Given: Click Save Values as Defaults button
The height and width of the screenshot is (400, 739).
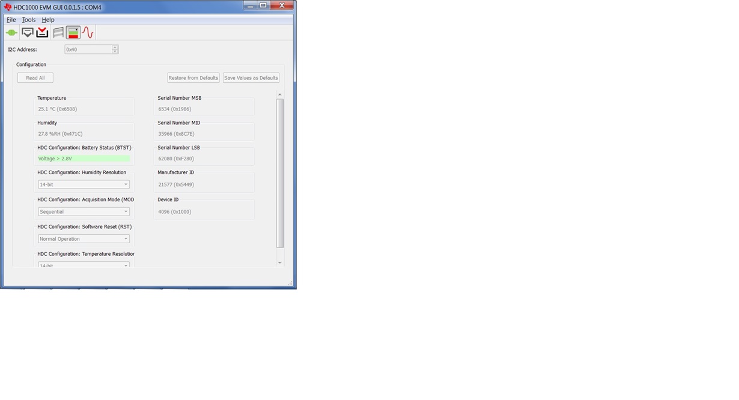Looking at the screenshot, I should click(x=251, y=77).
